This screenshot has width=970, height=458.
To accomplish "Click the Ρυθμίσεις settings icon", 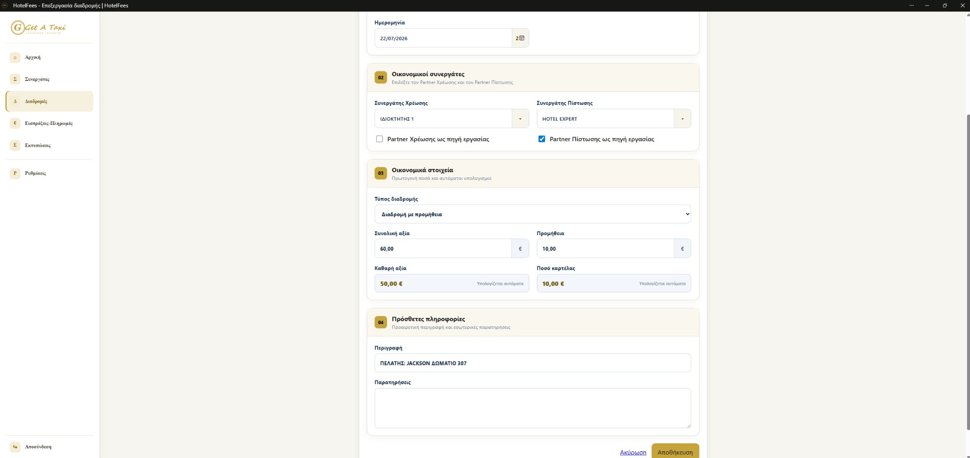I will [15, 173].
